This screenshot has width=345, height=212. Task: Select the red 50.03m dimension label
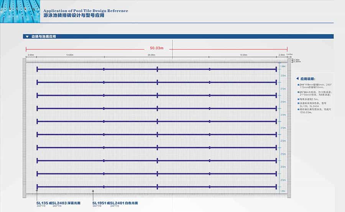157,49
